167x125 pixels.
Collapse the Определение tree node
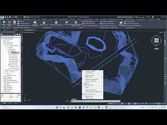click(x=7, y=51)
